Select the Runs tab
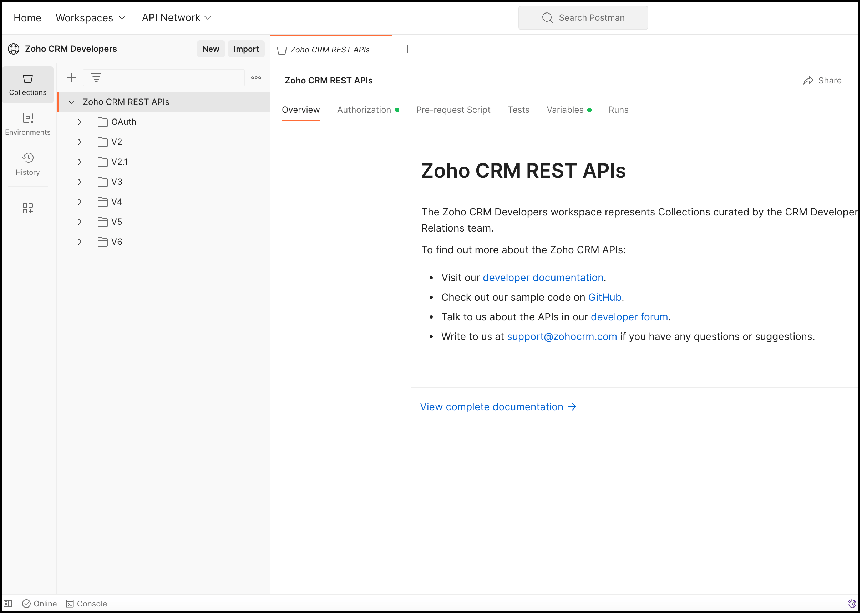862x615 pixels. [x=618, y=109]
